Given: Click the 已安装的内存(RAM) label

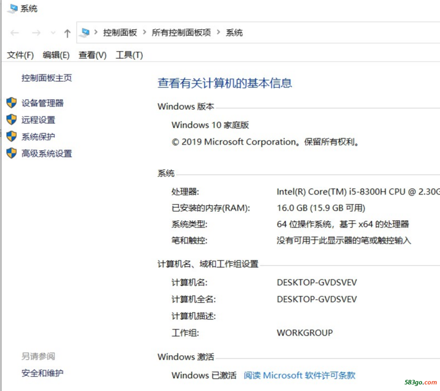Looking at the screenshot, I should click(x=210, y=208).
